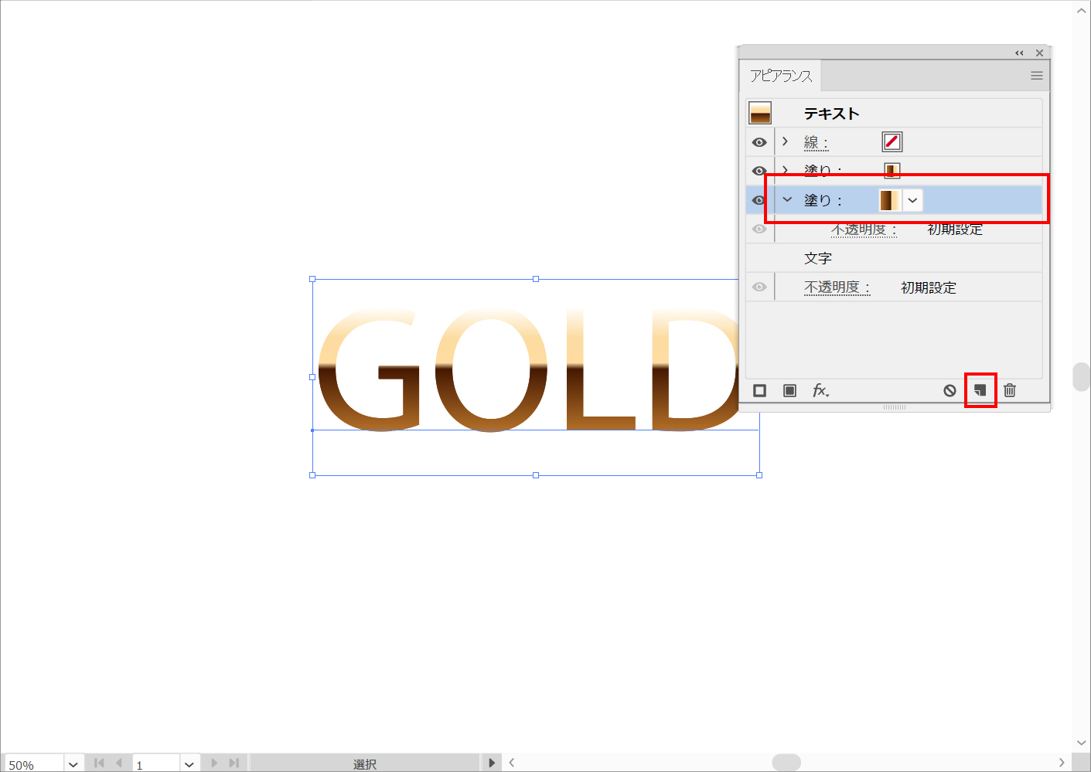
Task: Click the Add New Stroke icon
Action: point(759,391)
